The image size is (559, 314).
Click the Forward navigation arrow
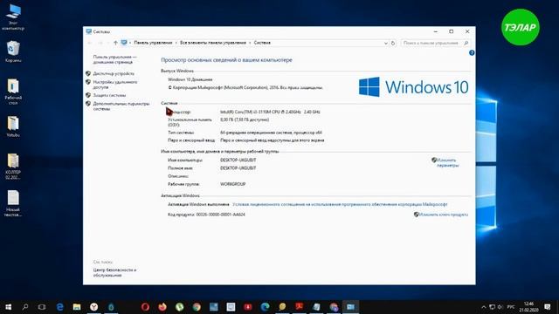click(x=100, y=43)
